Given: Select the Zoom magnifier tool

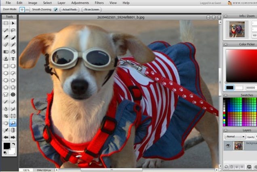Looking at the screenshot, I should coord(13,123).
